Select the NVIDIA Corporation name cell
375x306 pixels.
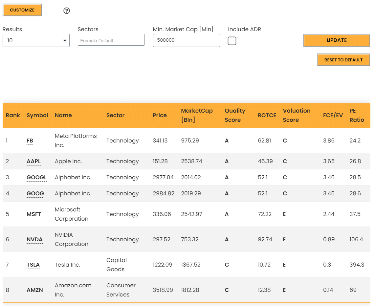point(72,240)
